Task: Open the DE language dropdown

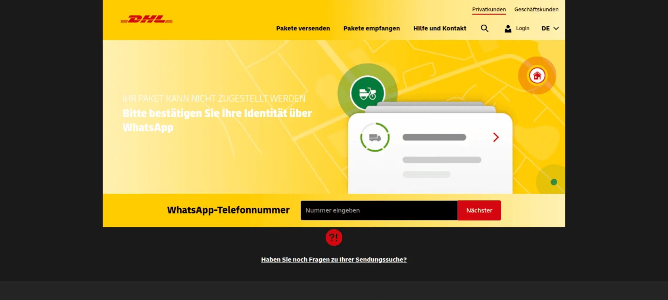Action: click(x=550, y=28)
